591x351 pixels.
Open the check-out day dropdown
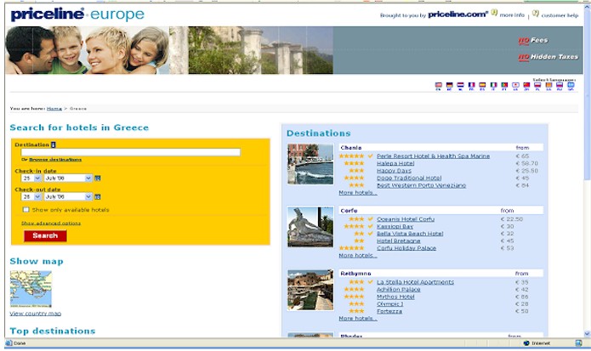(x=31, y=196)
